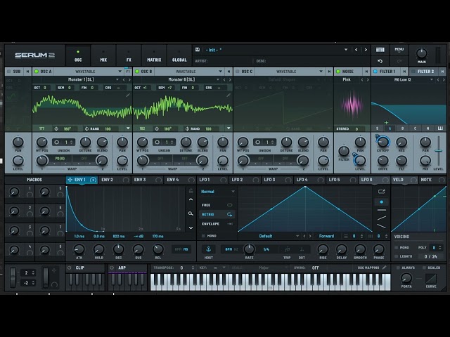Toggle OSC A enable switch

37,72
